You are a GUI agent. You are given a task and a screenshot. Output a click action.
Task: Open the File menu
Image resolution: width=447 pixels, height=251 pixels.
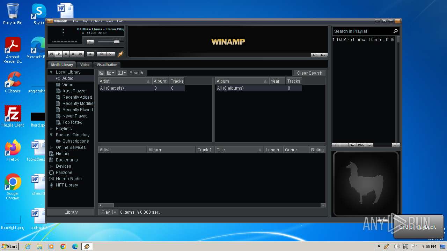pos(75,21)
